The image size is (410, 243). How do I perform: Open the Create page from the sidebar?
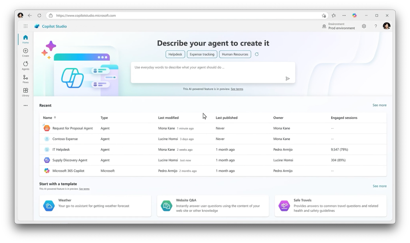point(25,52)
